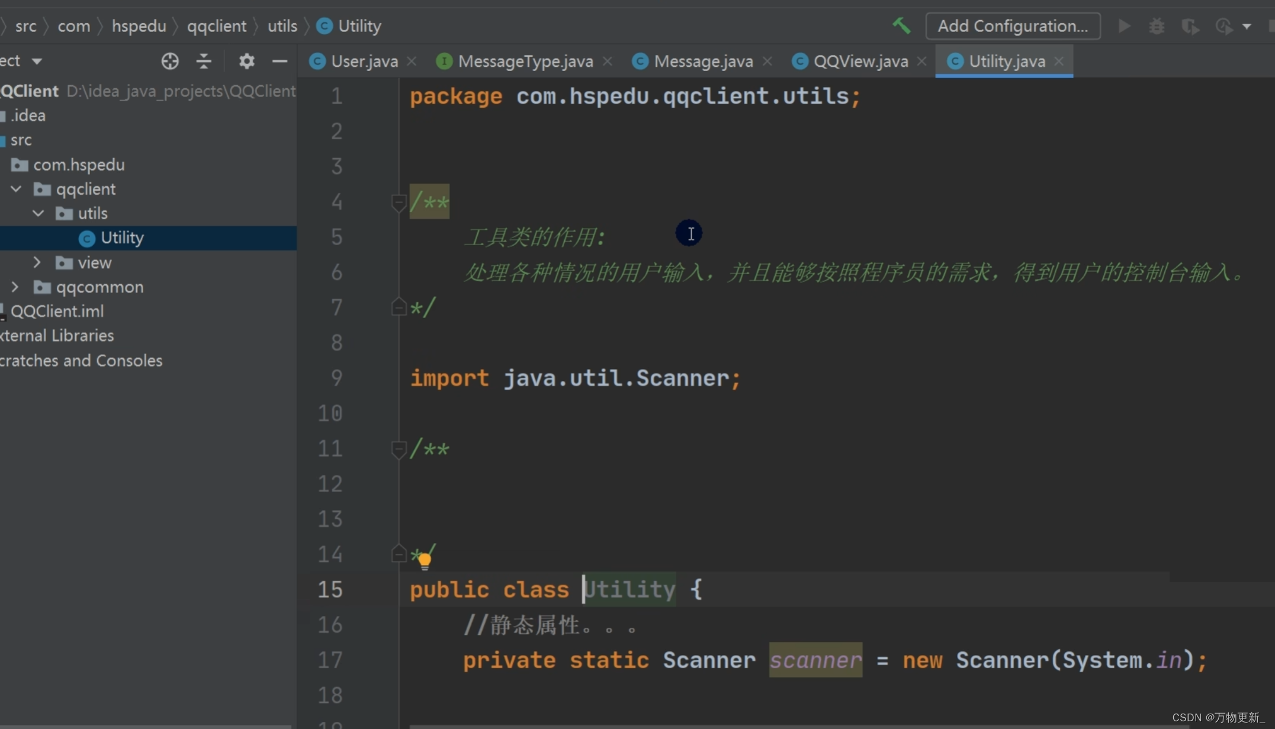Click the Utility class icon in tree
The width and height of the screenshot is (1275, 729).
[x=86, y=237]
